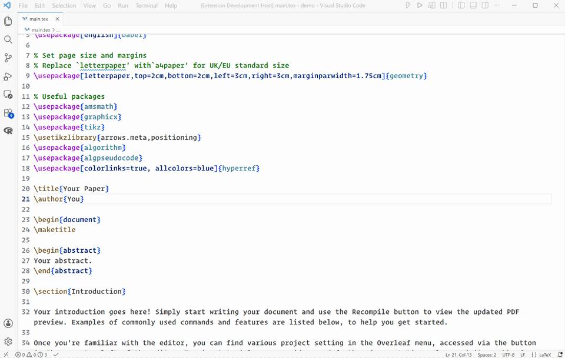Open the Accounts icon
The width and height of the screenshot is (565, 358).
(8, 323)
